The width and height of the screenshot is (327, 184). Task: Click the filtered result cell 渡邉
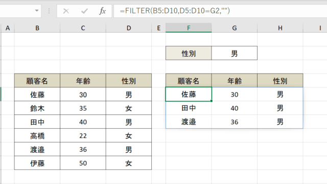(189, 122)
